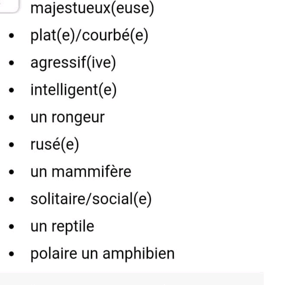The image size is (281, 285).
Task: Select the word "rusé(e)"
Action: [55, 145]
